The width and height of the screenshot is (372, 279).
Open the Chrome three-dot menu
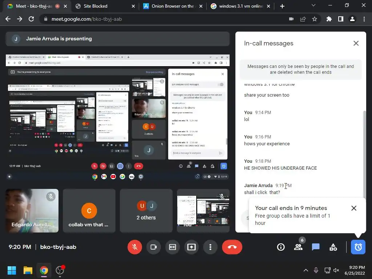[364, 19]
